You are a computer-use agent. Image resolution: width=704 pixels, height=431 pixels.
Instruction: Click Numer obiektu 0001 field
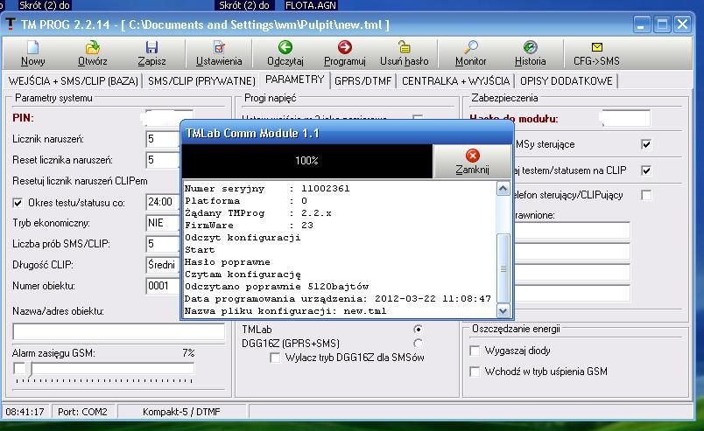click(x=163, y=286)
